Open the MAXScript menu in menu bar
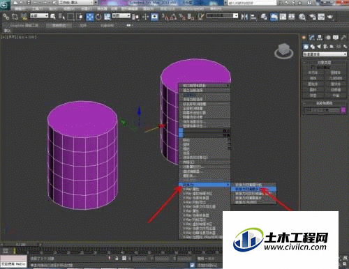 [193, 9]
